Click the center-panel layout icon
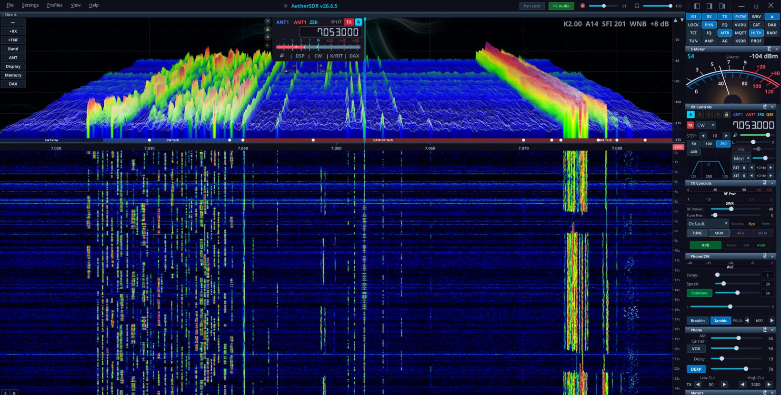 710,6
